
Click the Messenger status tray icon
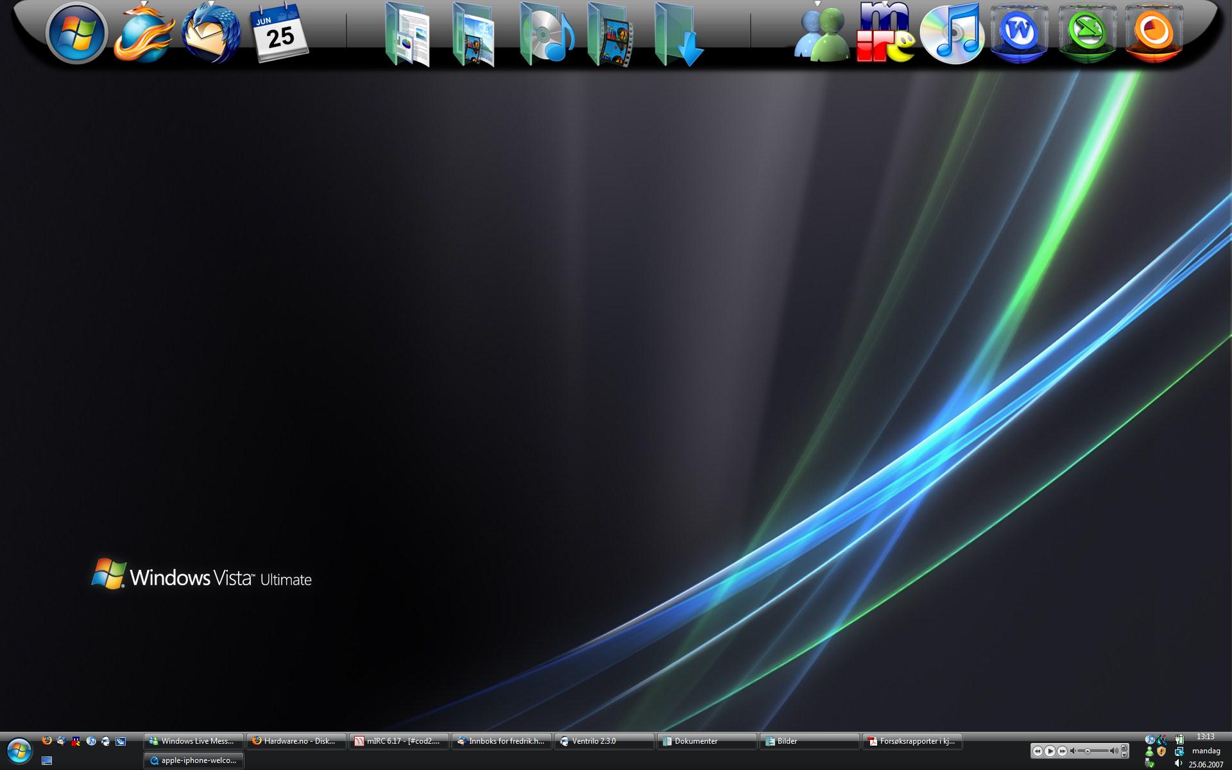click(1150, 751)
